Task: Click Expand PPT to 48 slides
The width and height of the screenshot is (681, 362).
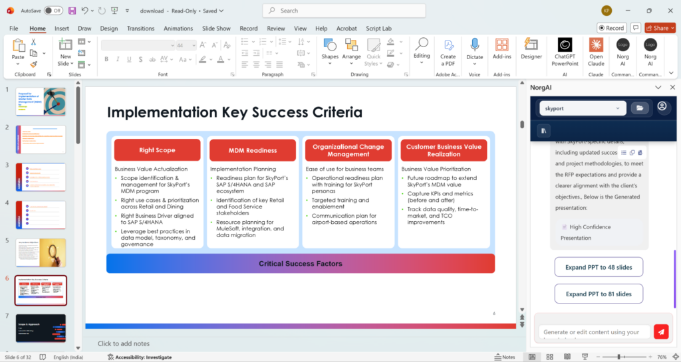Action: tap(599, 267)
